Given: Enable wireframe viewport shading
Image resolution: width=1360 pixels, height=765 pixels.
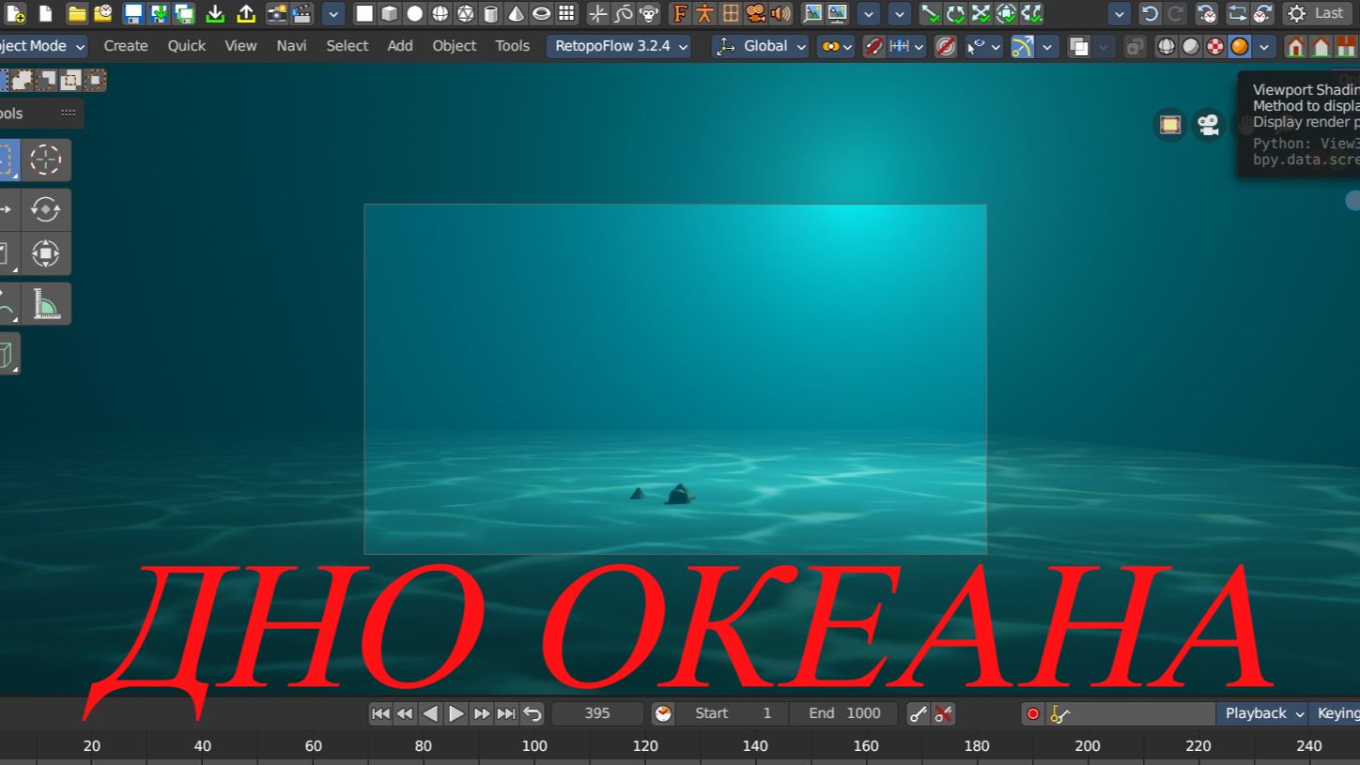Looking at the screenshot, I should [x=1166, y=46].
